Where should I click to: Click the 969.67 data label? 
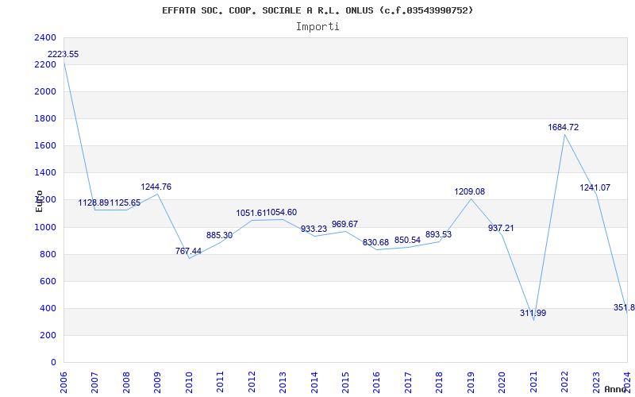pyautogui.click(x=344, y=224)
